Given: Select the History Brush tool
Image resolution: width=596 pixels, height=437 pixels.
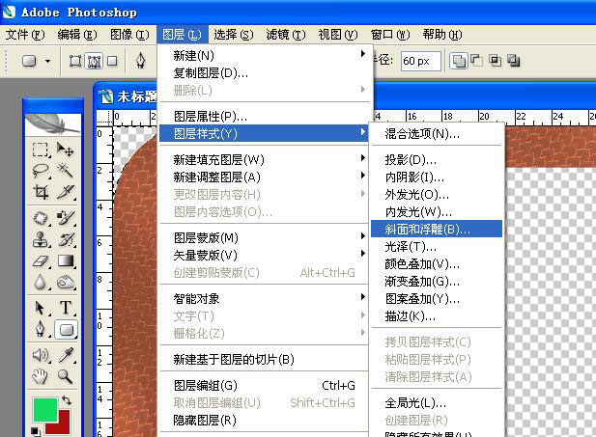Looking at the screenshot, I should (66, 239).
